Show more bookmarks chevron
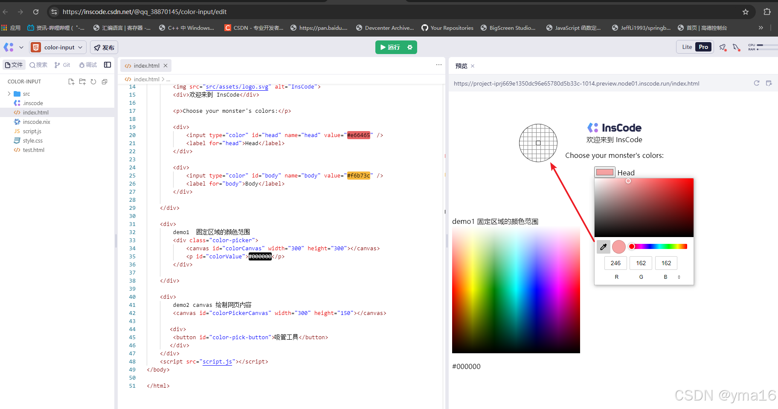778x409 pixels. tap(761, 28)
